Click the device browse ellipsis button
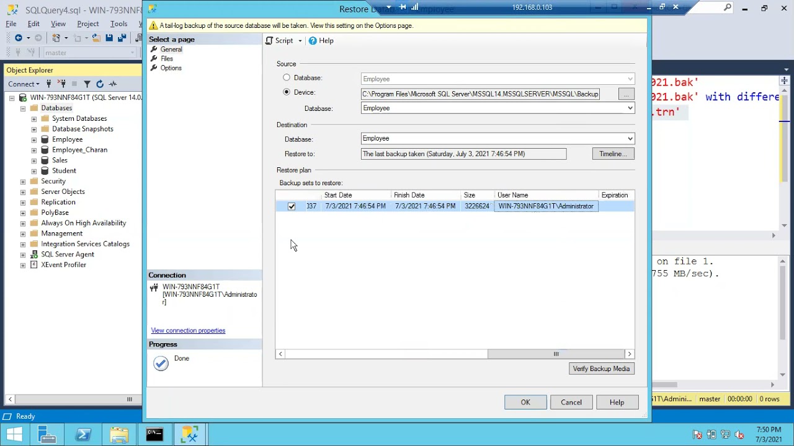Image resolution: width=794 pixels, height=446 pixels. pyautogui.click(x=626, y=94)
